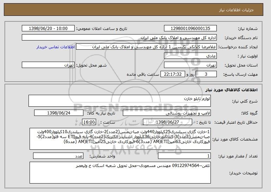Click the ایجاد کننده درخواست label

(x=238, y=47)
